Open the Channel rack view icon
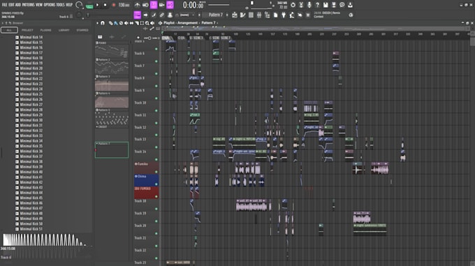The height and width of the screenshot is (266, 475). 251,15
